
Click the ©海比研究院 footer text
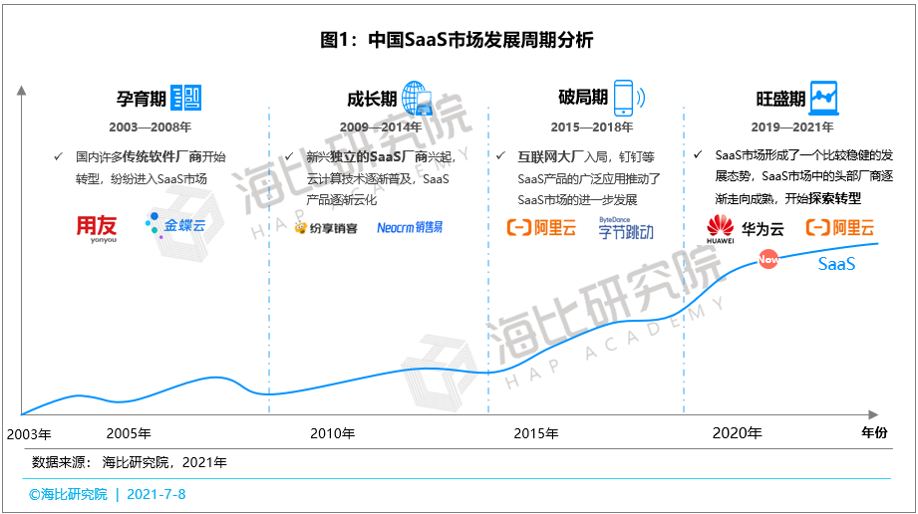tap(68, 494)
